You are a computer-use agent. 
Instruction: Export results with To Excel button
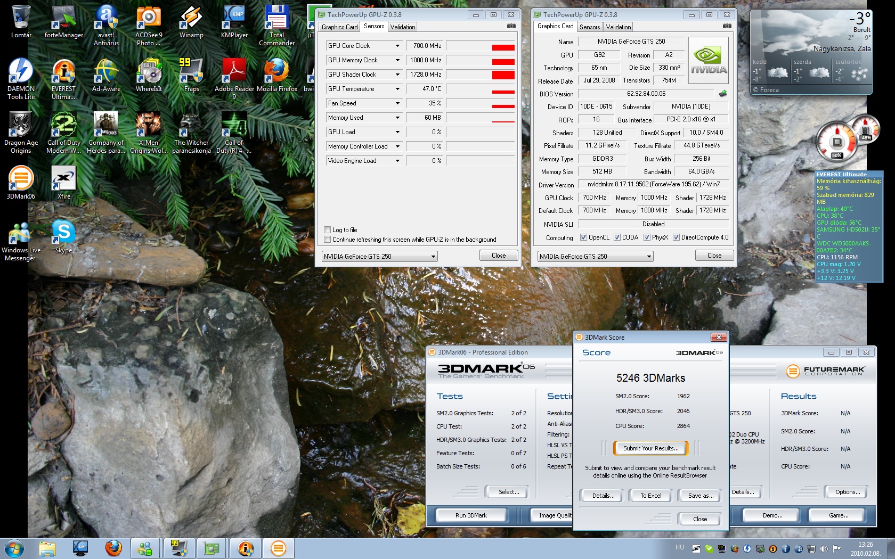click(651, 496)
